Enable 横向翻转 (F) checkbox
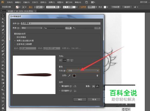This screenshot has width=150, height=111. point(60,86)
